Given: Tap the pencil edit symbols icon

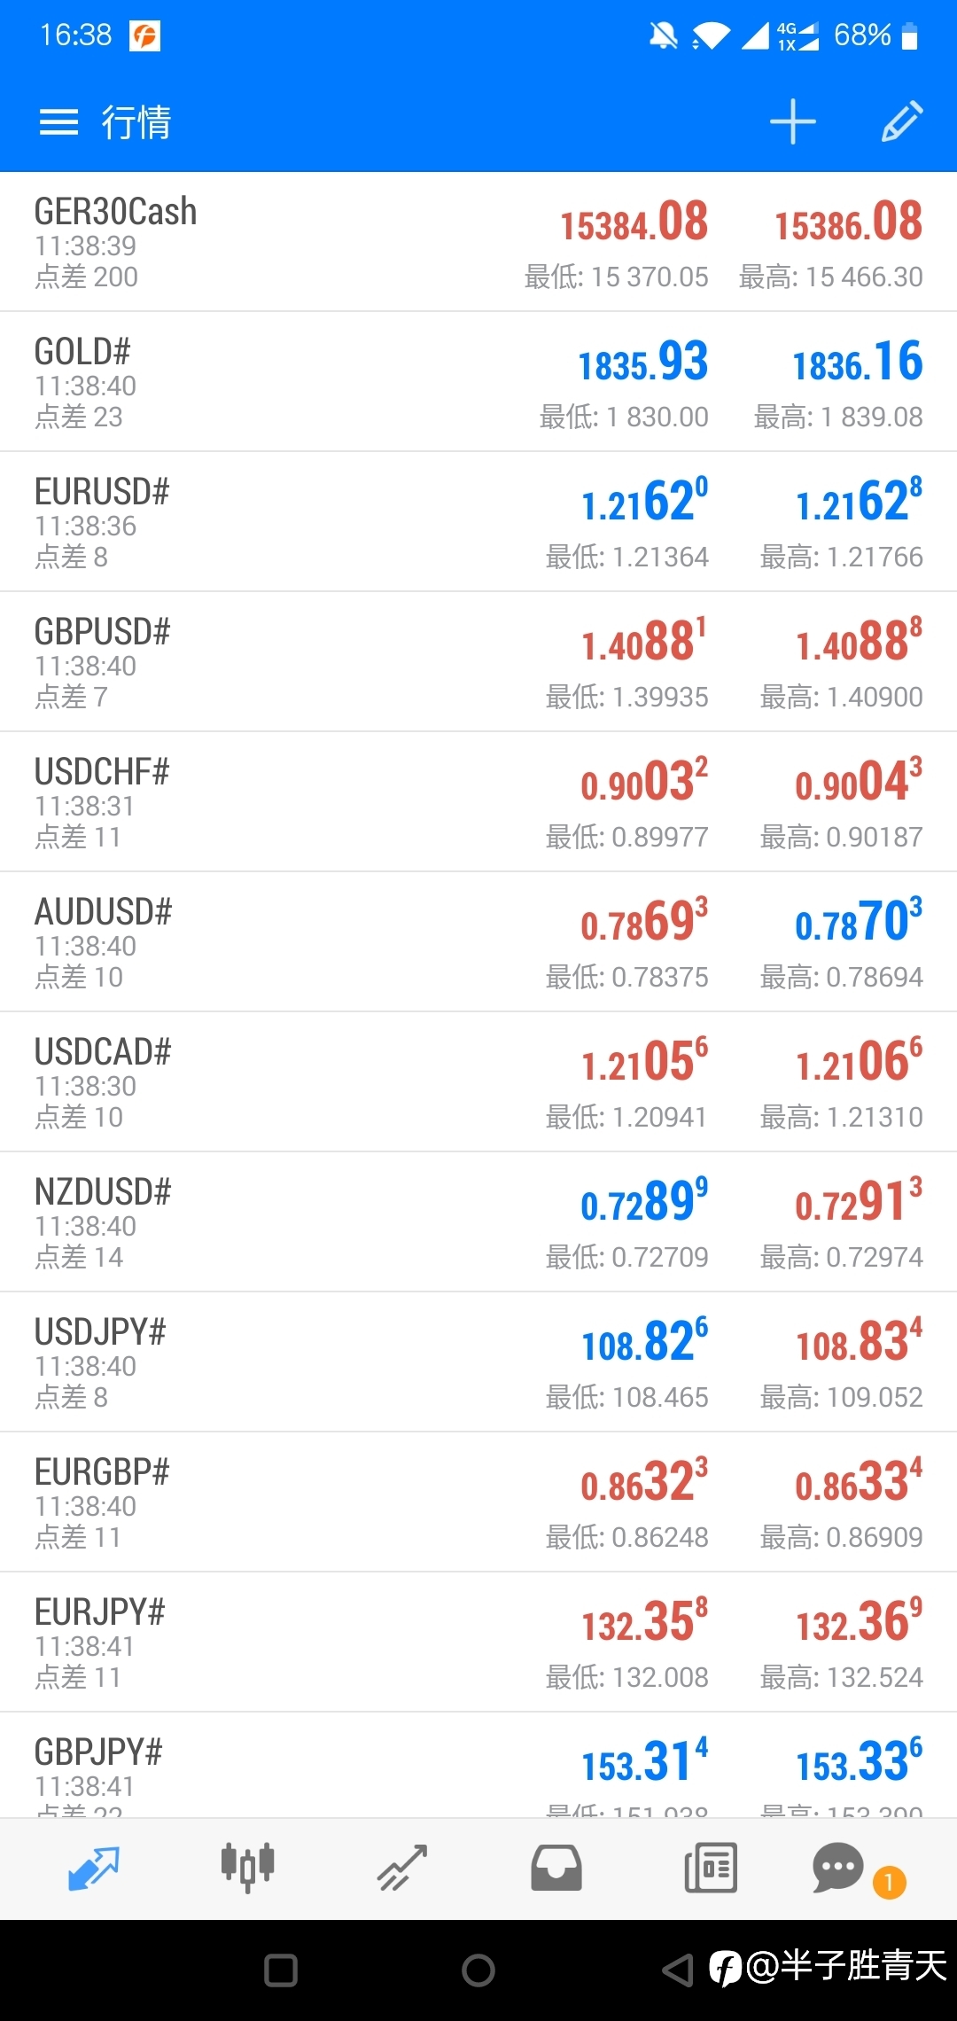Looking at the screenshot, I should pyautogui.click(x=902, y=121).
